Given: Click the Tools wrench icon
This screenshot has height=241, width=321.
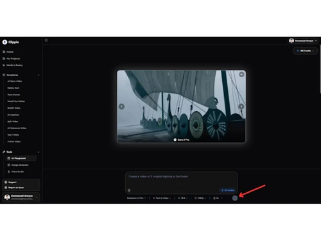Looking at the screenshot, I should 4,152.
